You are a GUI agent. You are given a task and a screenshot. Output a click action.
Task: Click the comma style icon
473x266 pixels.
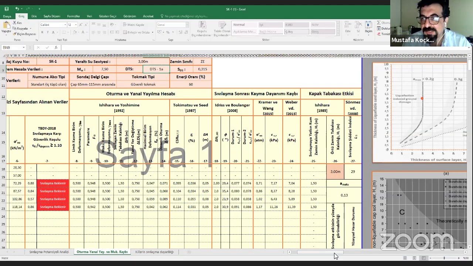pos(173,32)
